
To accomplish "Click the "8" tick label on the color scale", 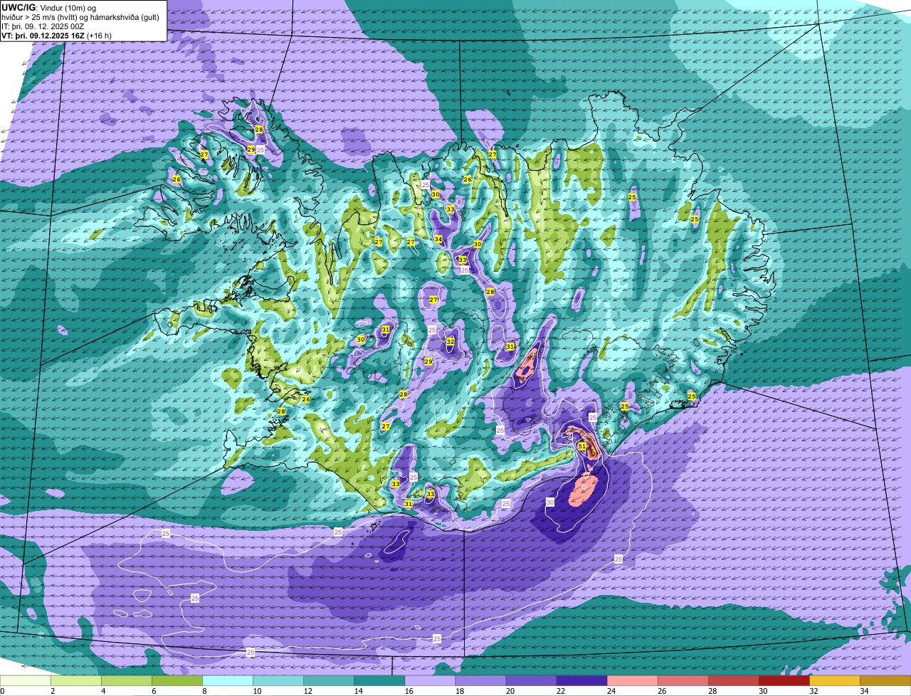I will coord(204,691).
